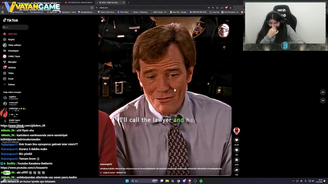Open OBS Studio from the taskbar
Viewport: 328px width, 184px height.
point(195,181)
